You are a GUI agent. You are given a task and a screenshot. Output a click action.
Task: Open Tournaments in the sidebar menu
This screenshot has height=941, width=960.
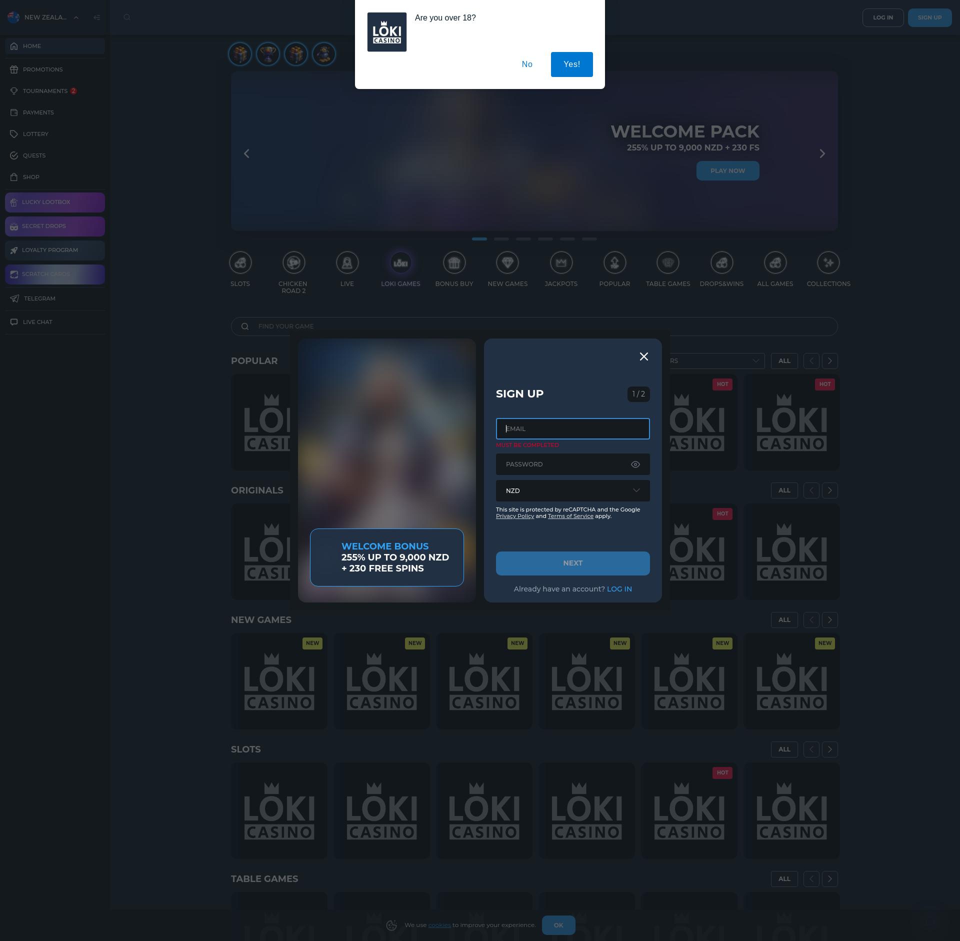45,91
